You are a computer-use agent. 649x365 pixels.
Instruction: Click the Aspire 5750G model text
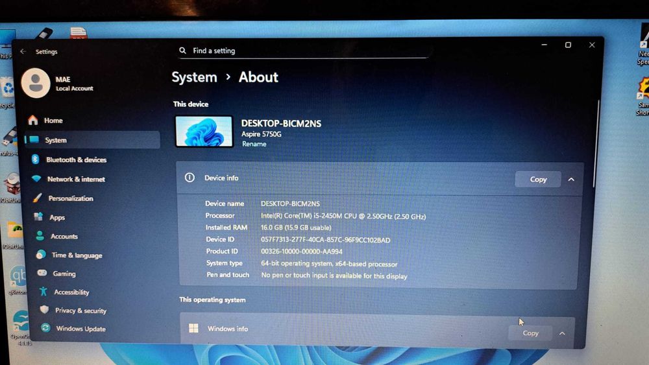pyautogui.click(x=261, y=134)
